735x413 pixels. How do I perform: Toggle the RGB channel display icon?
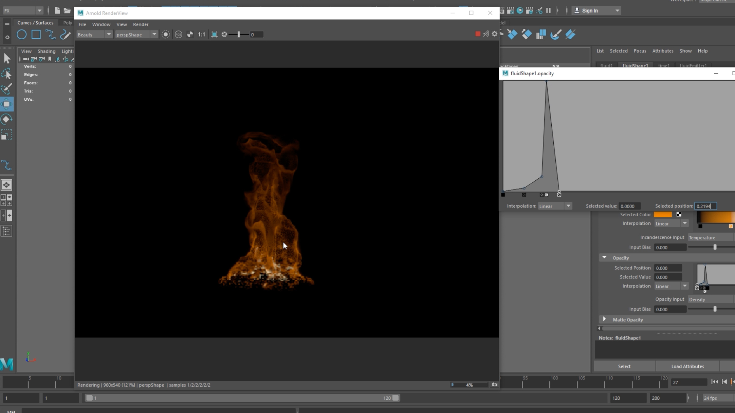click(x=178, y=35)
